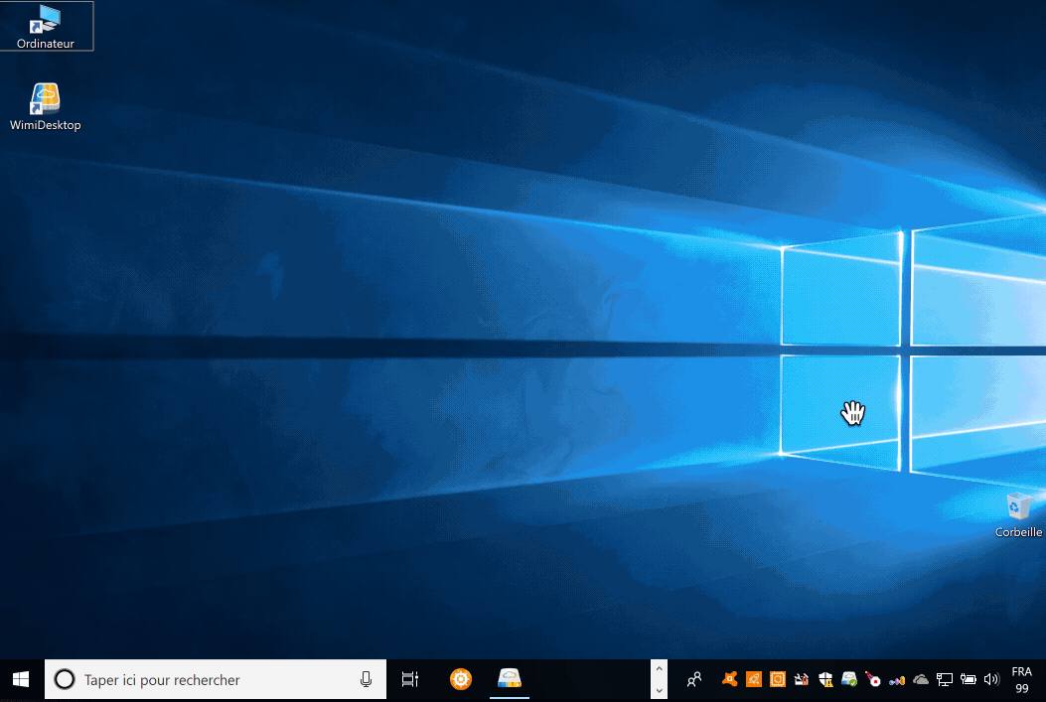Activate the search box microphone icon
This screenshot has width=1046, height=702.
[x=366, y=679]
